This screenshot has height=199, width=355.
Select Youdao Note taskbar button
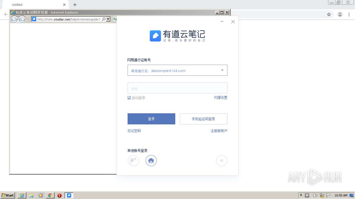point(69,195)
